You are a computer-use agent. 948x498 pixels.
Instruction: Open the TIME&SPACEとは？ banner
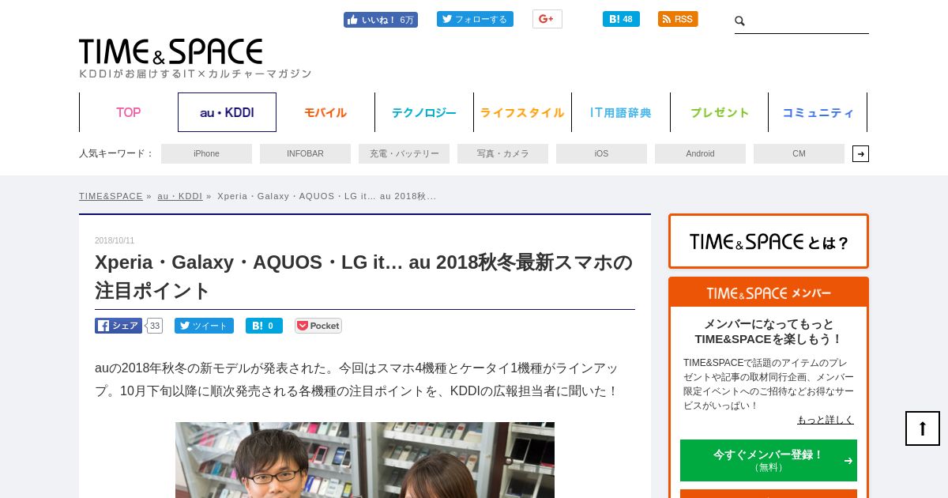tap(769, 241)
